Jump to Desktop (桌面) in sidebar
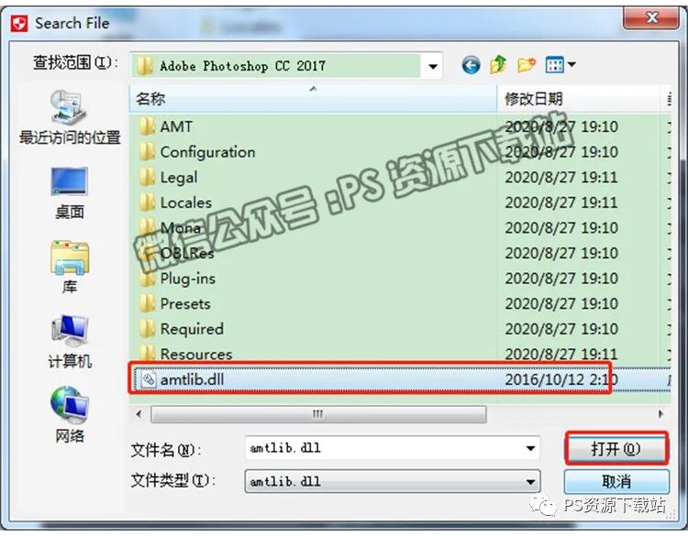 70,192
